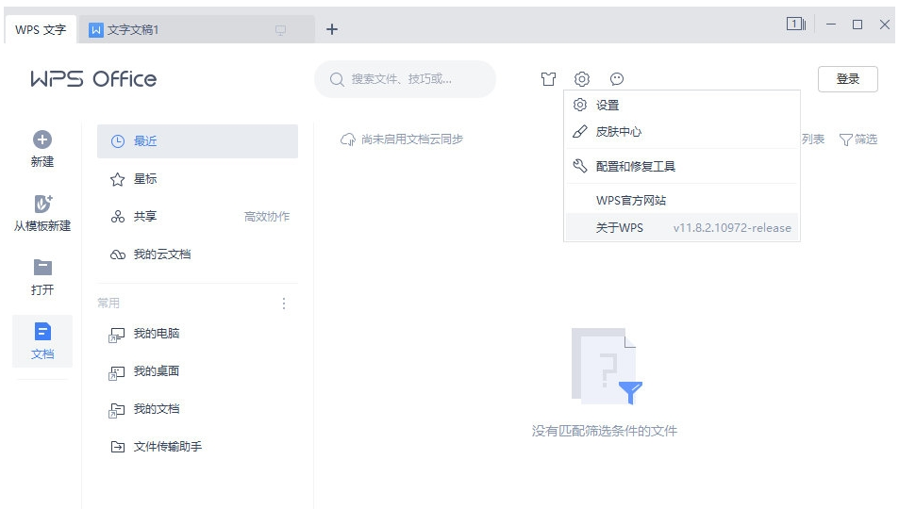Open 皮肤中心 in the dropdown menu
This screenshot has width=899, height=509.
click(682, 132)
